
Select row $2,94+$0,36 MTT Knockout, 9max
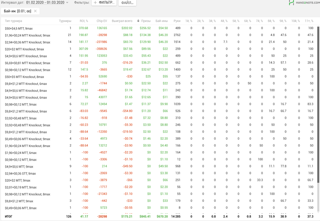(x=159, y=42)
